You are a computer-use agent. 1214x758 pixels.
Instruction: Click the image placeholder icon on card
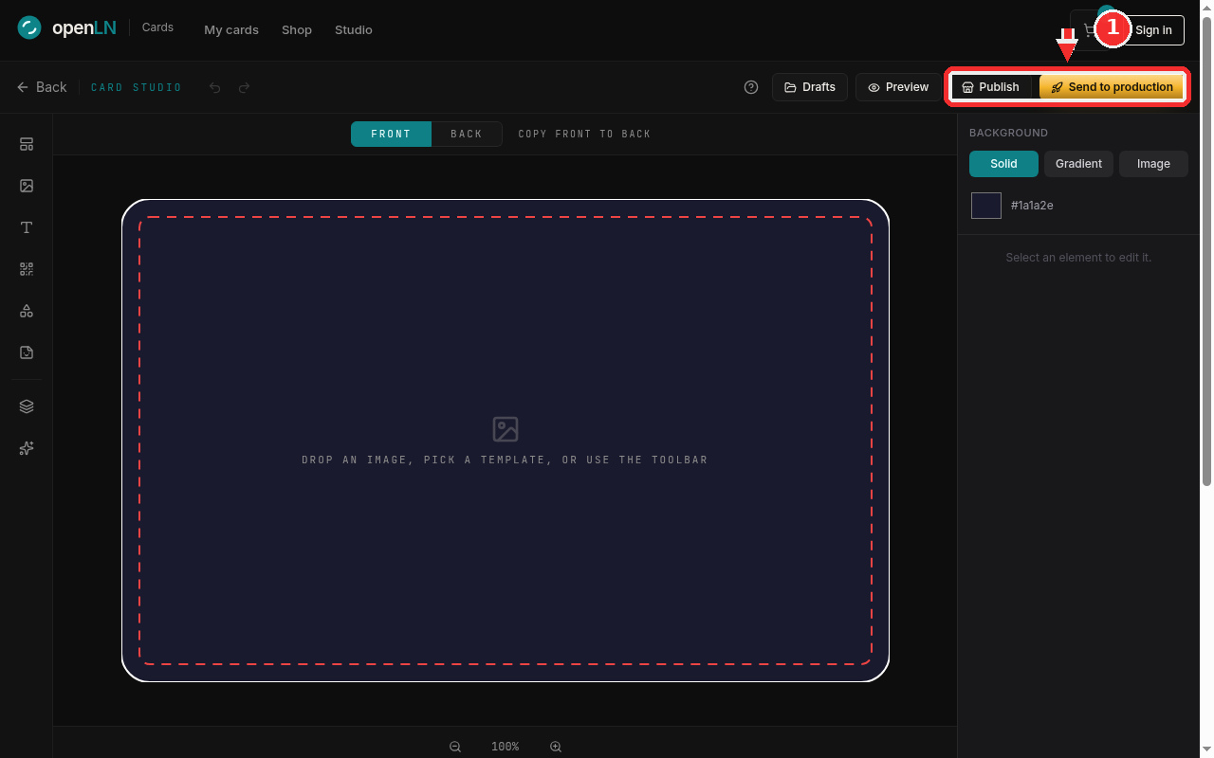[x=506, y=429]
